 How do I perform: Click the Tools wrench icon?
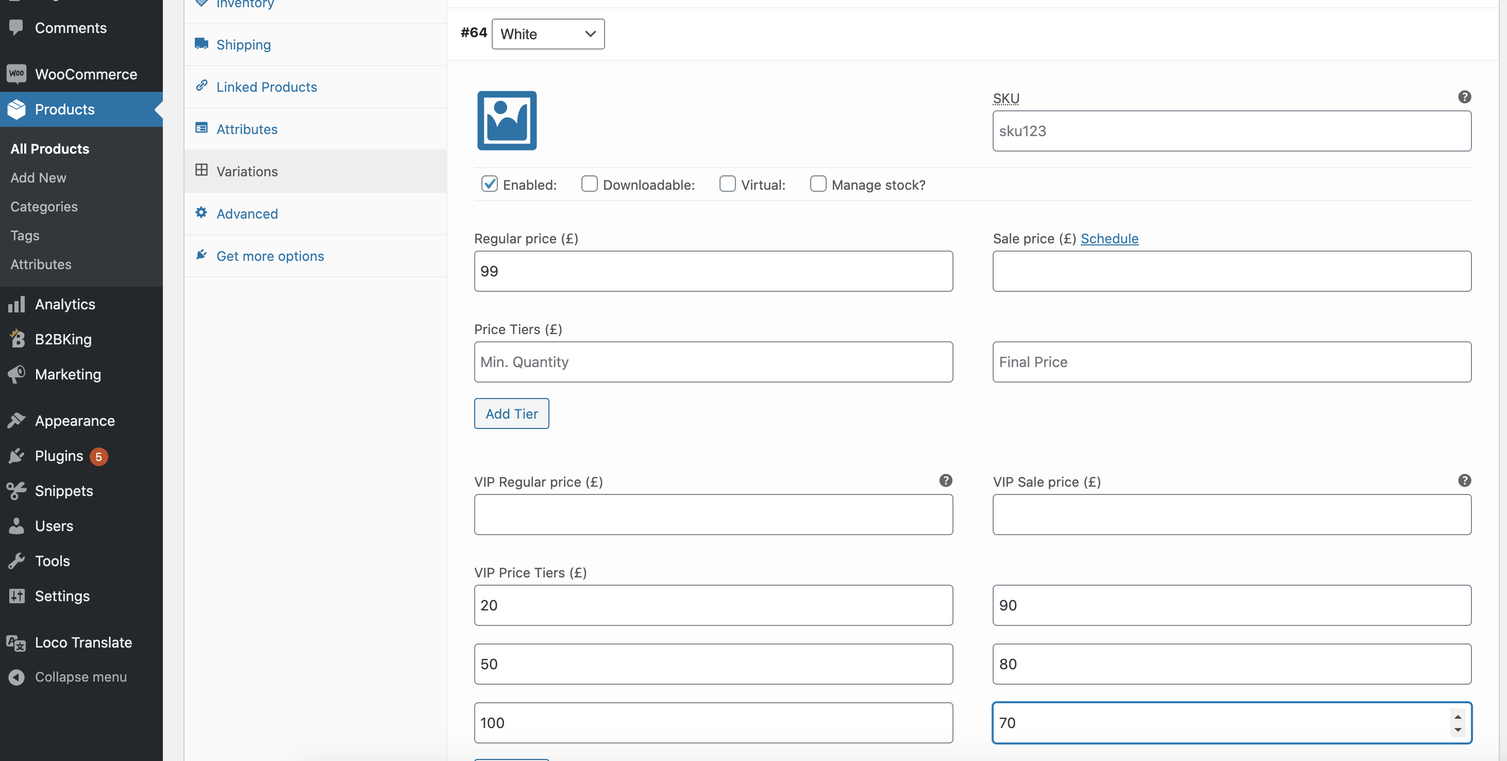pos(16,560)
